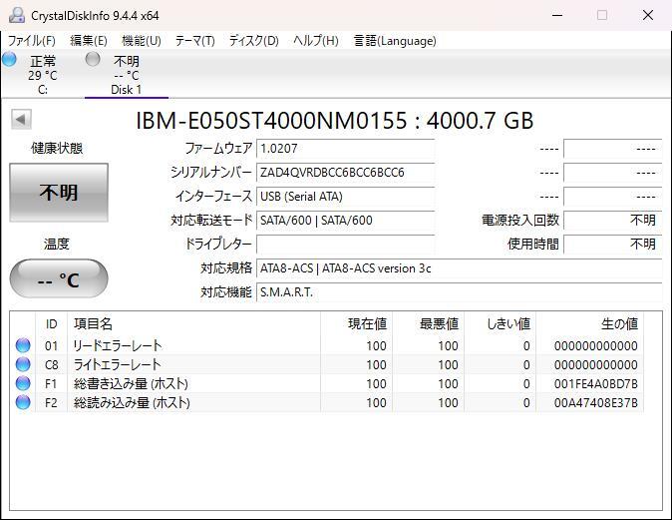Click the ID cell C8
This screenshot has width=672, height=520.
point(51,364)
